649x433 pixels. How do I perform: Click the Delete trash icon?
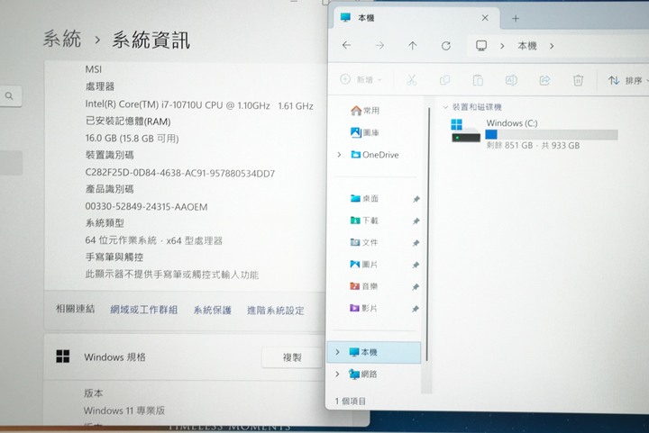[578, 80]
